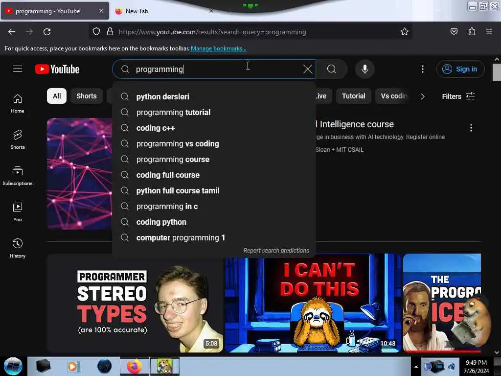Click the Manage bookmarks link
Image resolution: width=501 pixels, height=376 pixels.
pos(219,48)
